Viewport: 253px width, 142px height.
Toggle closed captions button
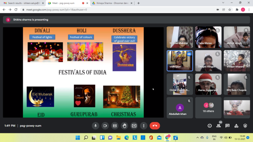(115, 125)
